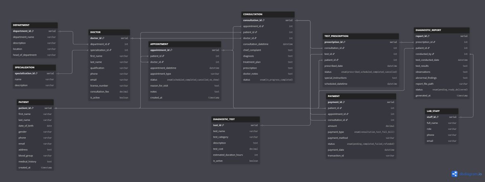485x182 pixels.
Task: Click the link icon beside appointment_id in CONSULTATION table
Action: 263,26
